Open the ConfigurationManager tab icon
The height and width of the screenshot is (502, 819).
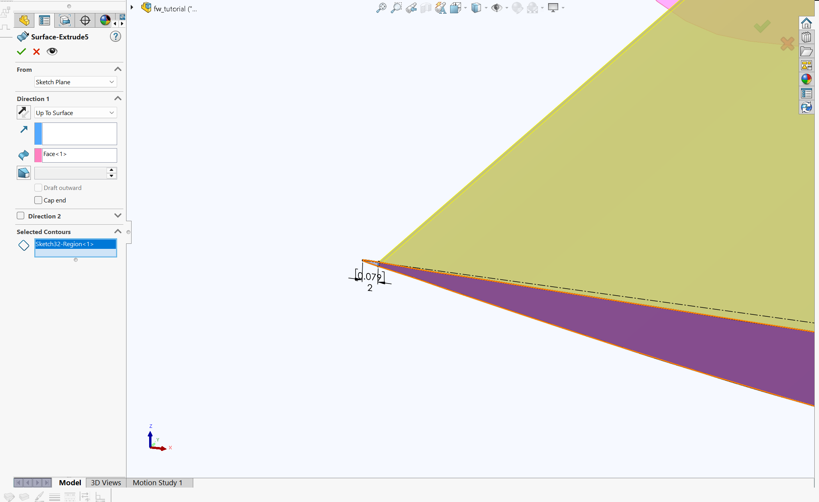(x=65, y=20)
